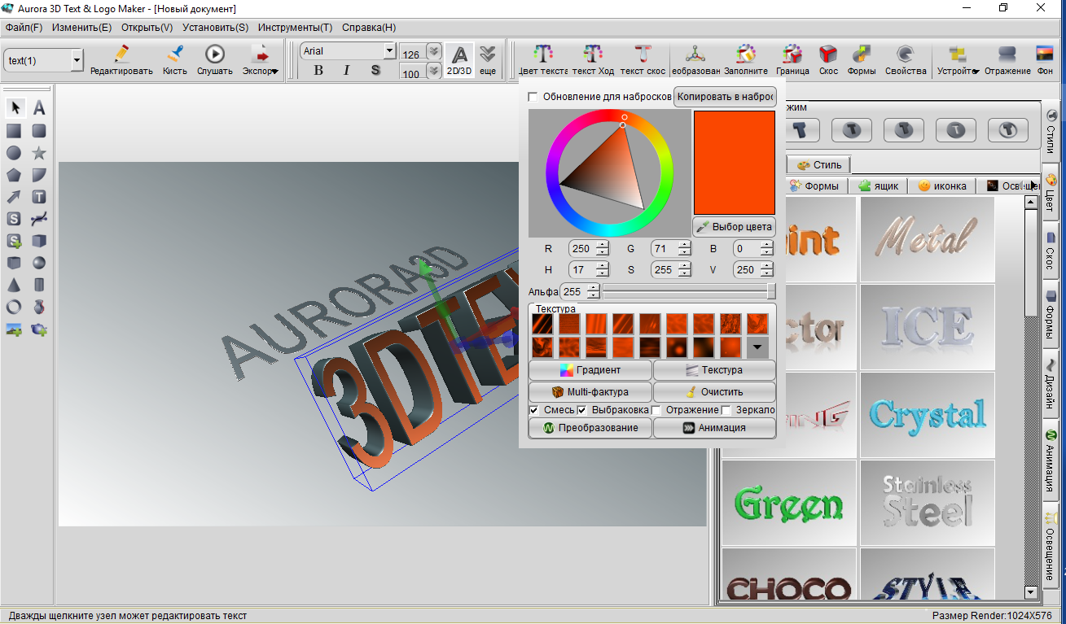1066x624 pixels.
Task: Enable Обновление для набросков checkbox
Action: (x=533, y=97)
